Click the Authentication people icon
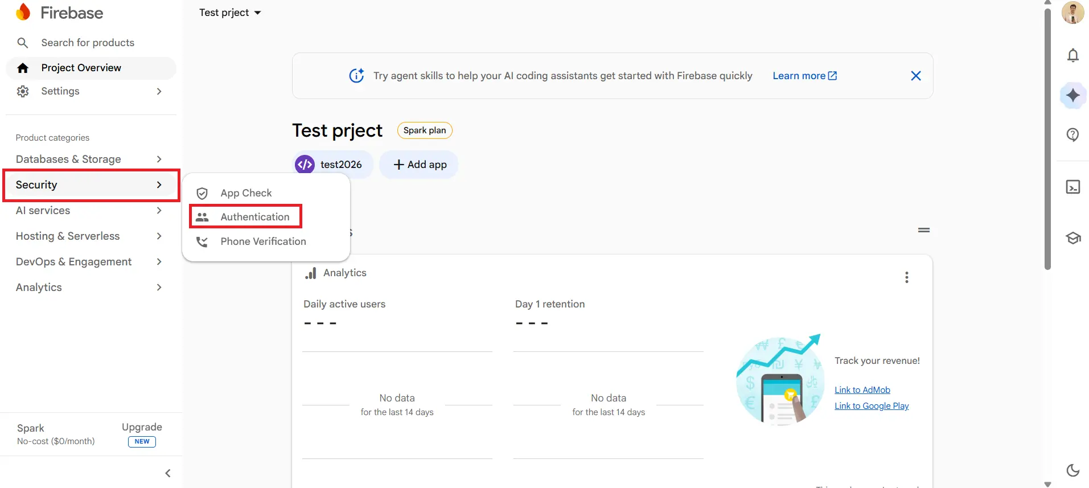1089x488 pixels. coord(202,217)
